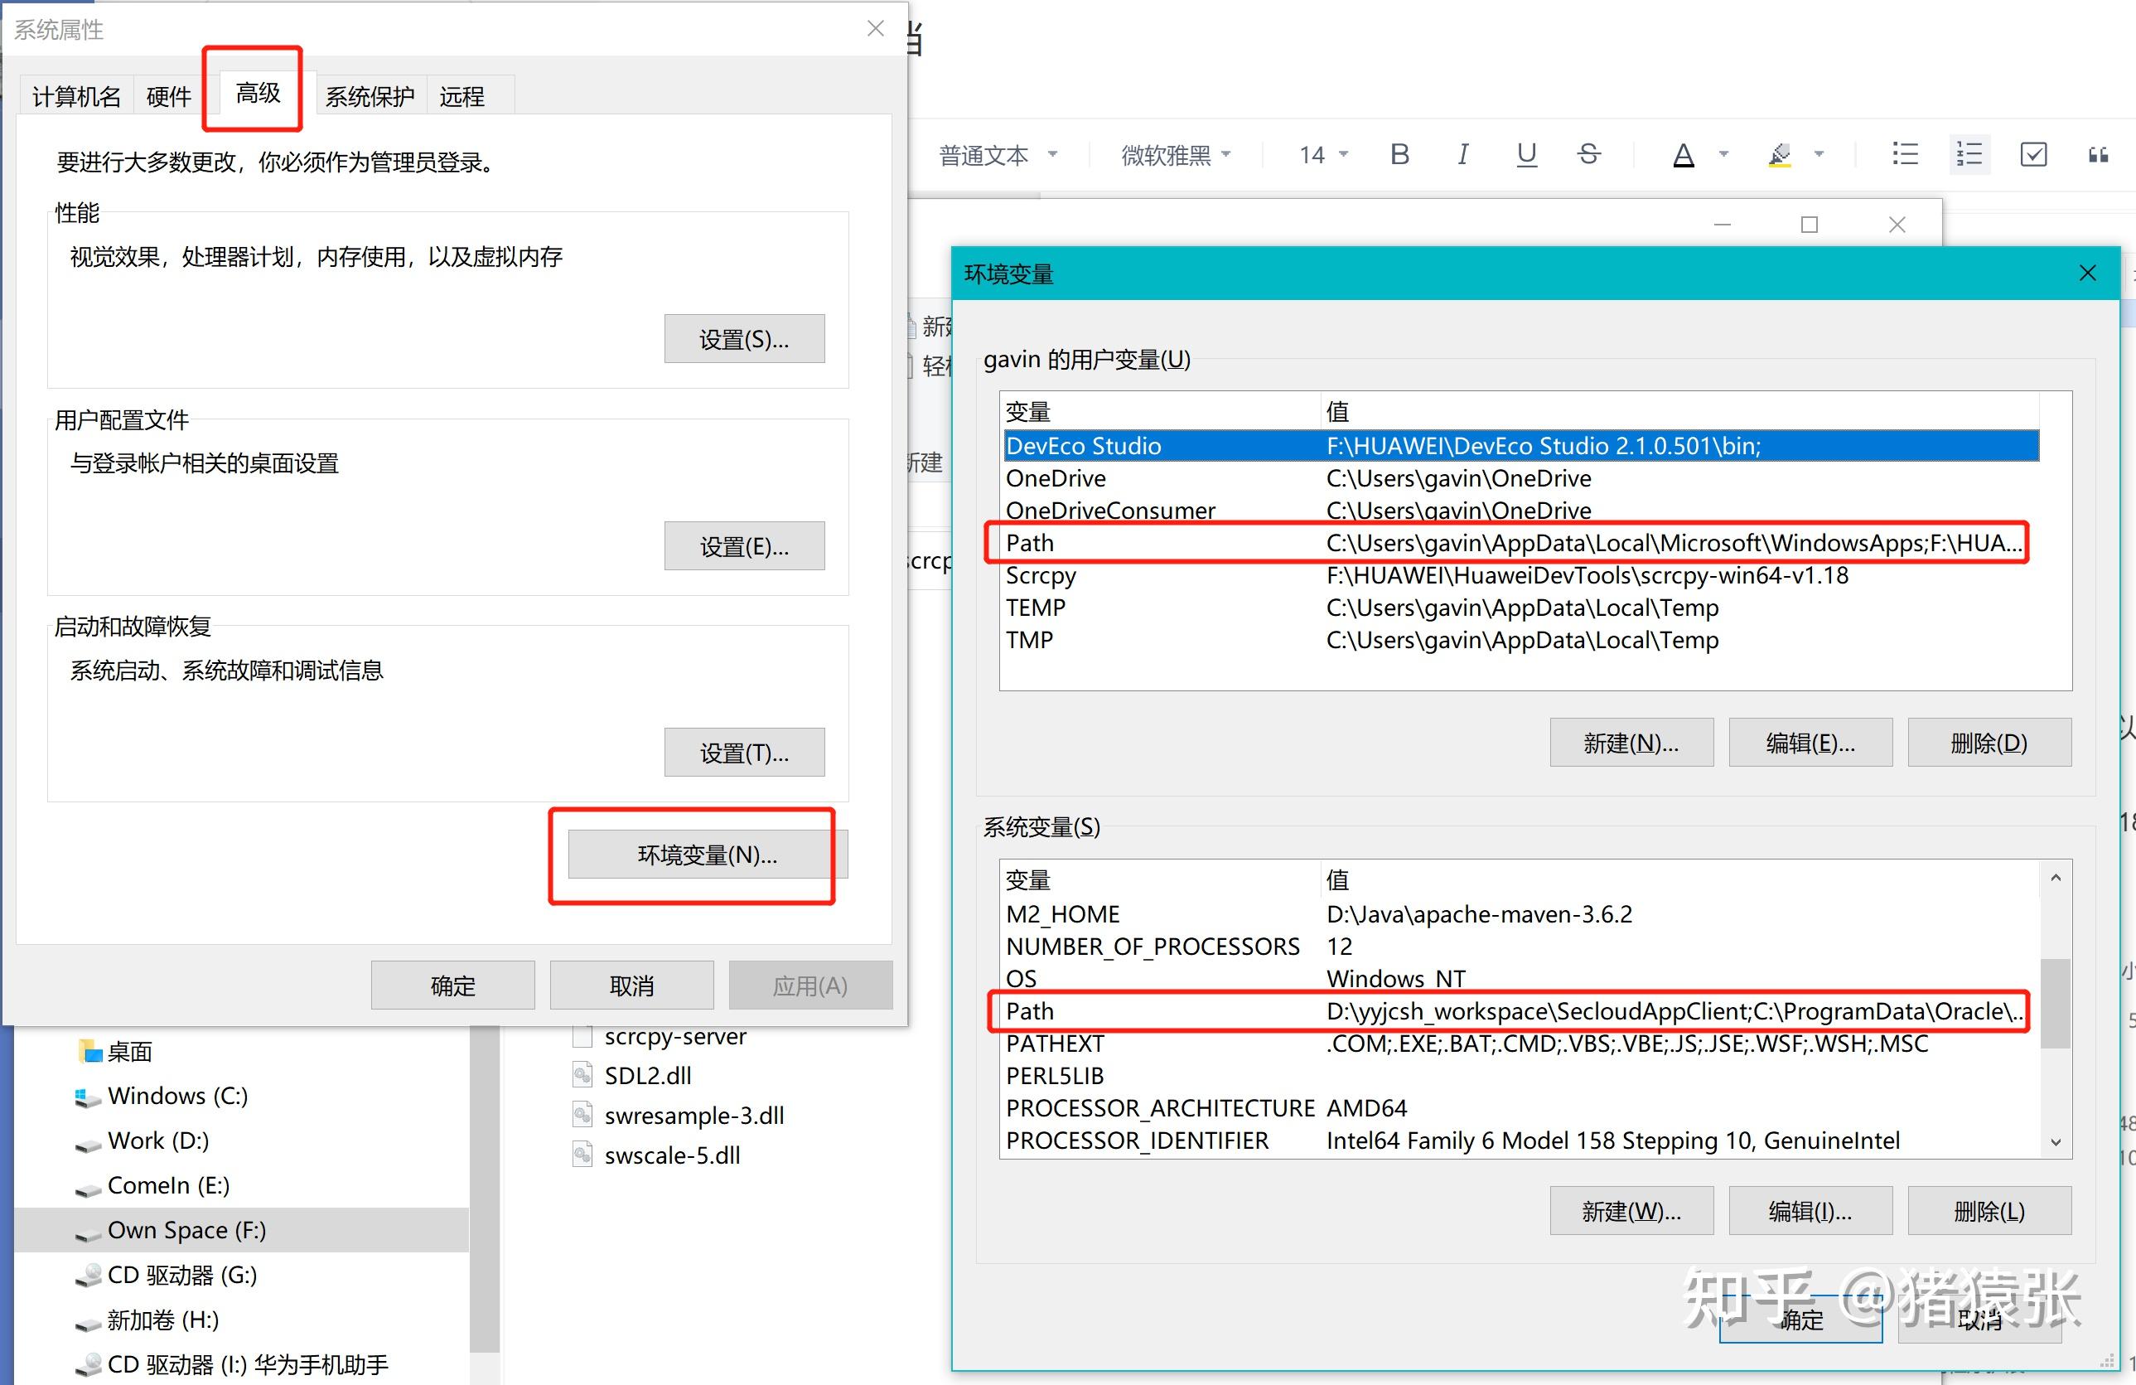The width and height of the screenshot is (2136, 1385).
Task: Select Own Space (F:) in the drive tree
Action: [186, 1230]
